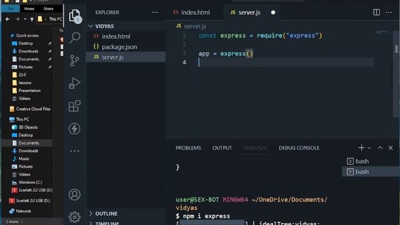Open the Explorer view in activity bar
The height and width of the screenshot is (225, 400).
[74, 16]
